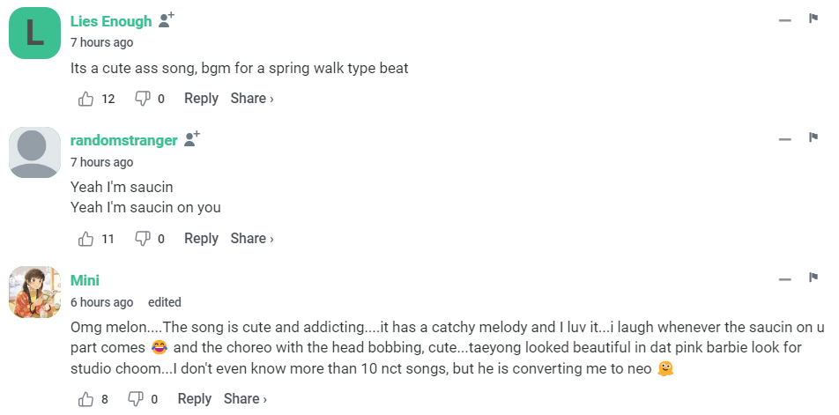The width and height of the screenshot is (839, 415).
Task: Downvote randomstranger's comment
Action: pyautogui.click(x=142, y=239)
